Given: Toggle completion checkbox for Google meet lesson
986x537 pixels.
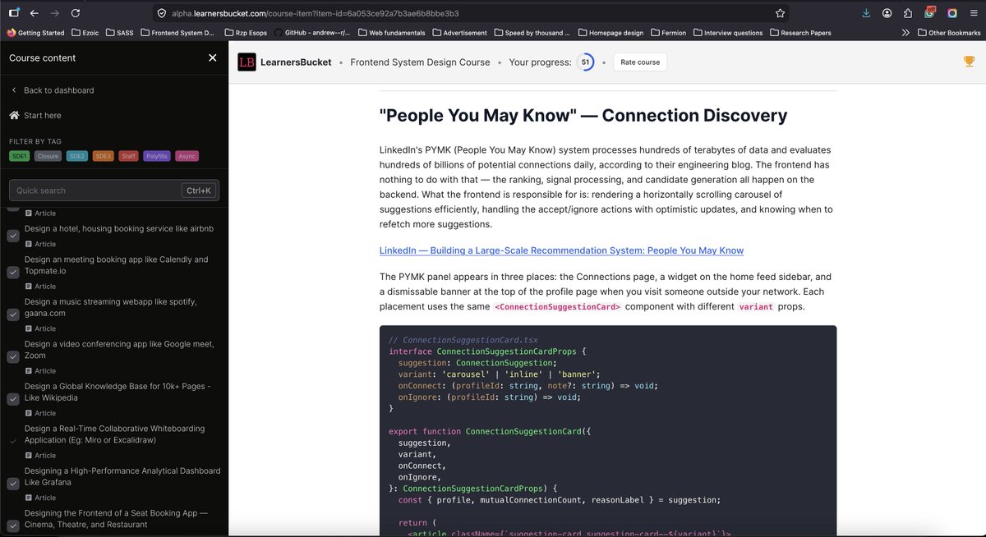Looking at the screenshot, I should [13, 357].
